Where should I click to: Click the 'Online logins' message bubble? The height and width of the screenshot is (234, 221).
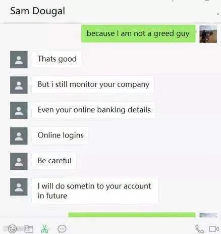click(60, 135)
